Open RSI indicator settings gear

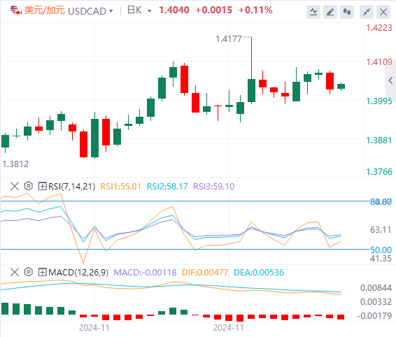(29, 186)
